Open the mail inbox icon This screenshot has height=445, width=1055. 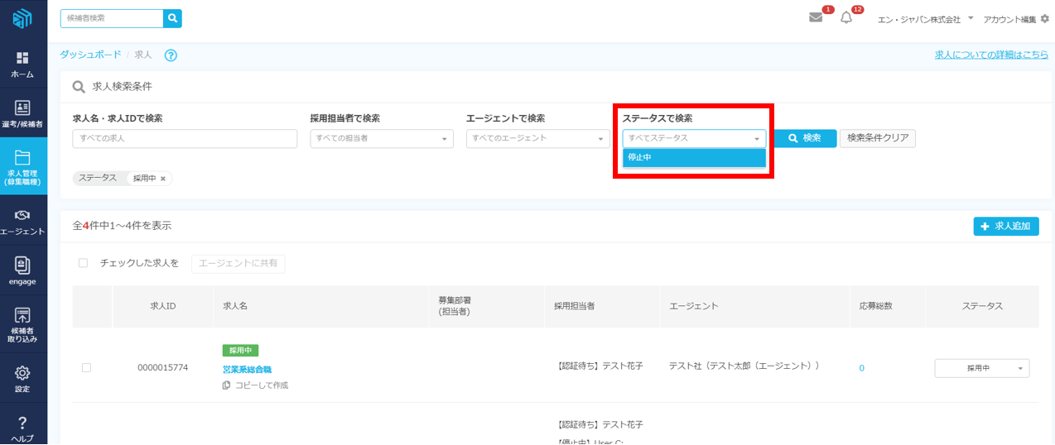816,18
